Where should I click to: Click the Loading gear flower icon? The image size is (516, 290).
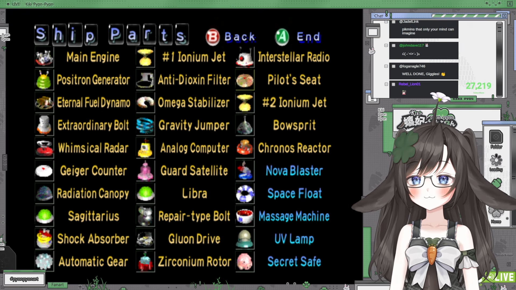[x=496, y=160]
